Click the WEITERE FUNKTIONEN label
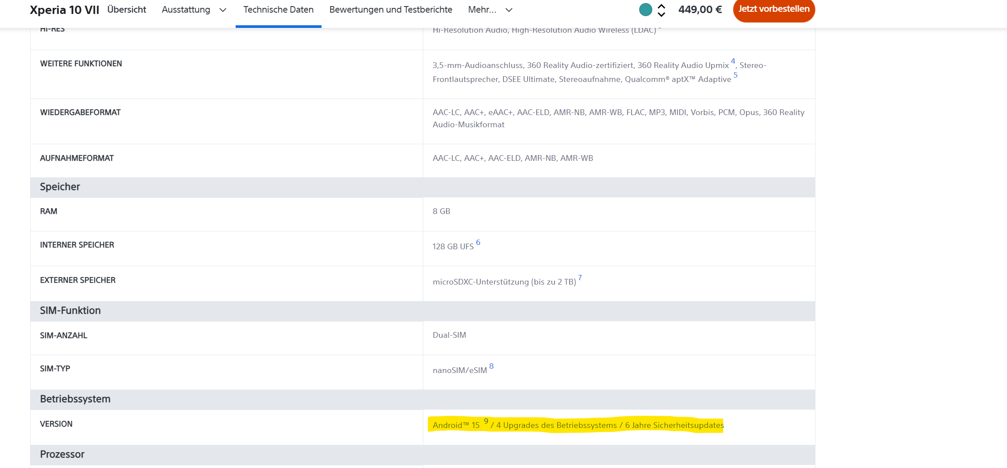 (81, 64)
